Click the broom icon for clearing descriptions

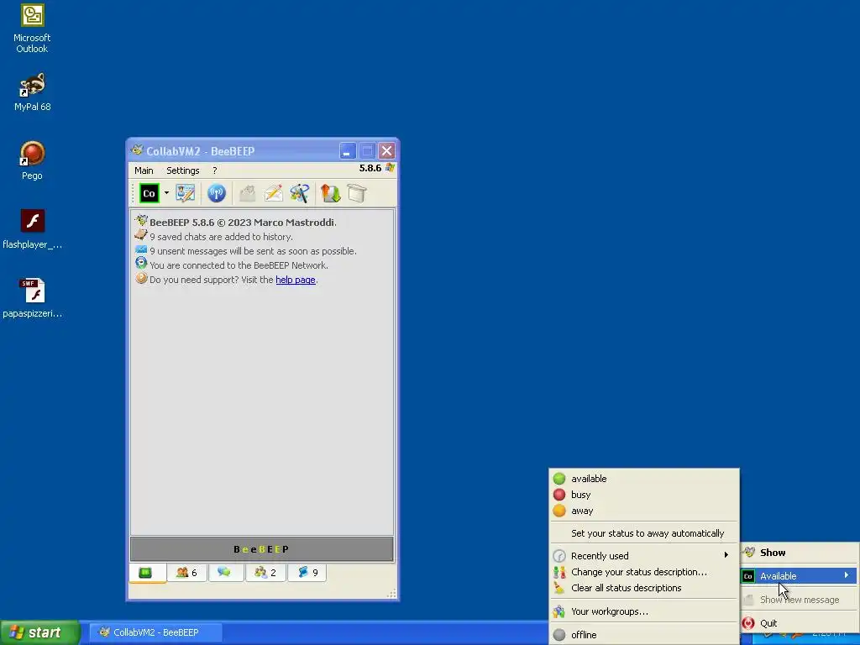[558, 588]
